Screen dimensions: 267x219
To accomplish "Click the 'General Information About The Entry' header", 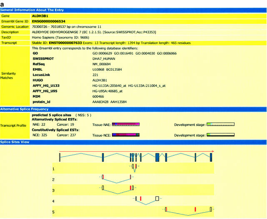I will pos(133,10).
